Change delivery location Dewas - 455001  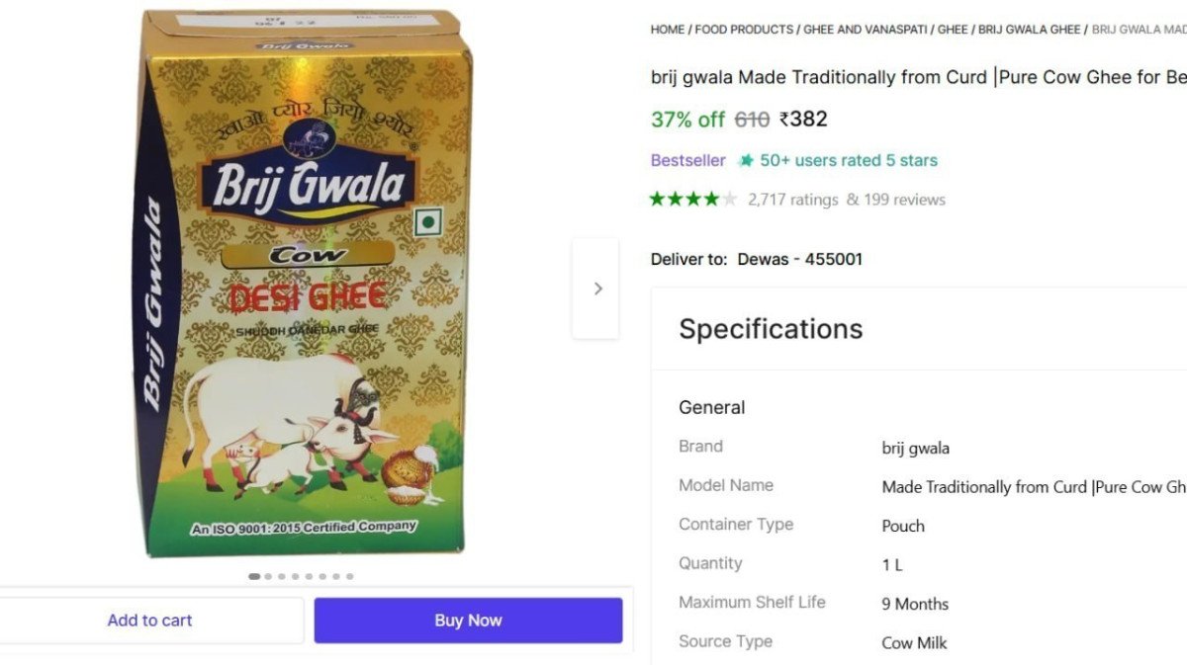pos(798,259)
